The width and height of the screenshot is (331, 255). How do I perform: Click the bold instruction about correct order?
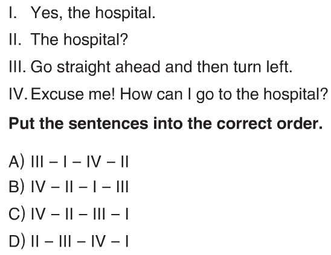[165, 124]
